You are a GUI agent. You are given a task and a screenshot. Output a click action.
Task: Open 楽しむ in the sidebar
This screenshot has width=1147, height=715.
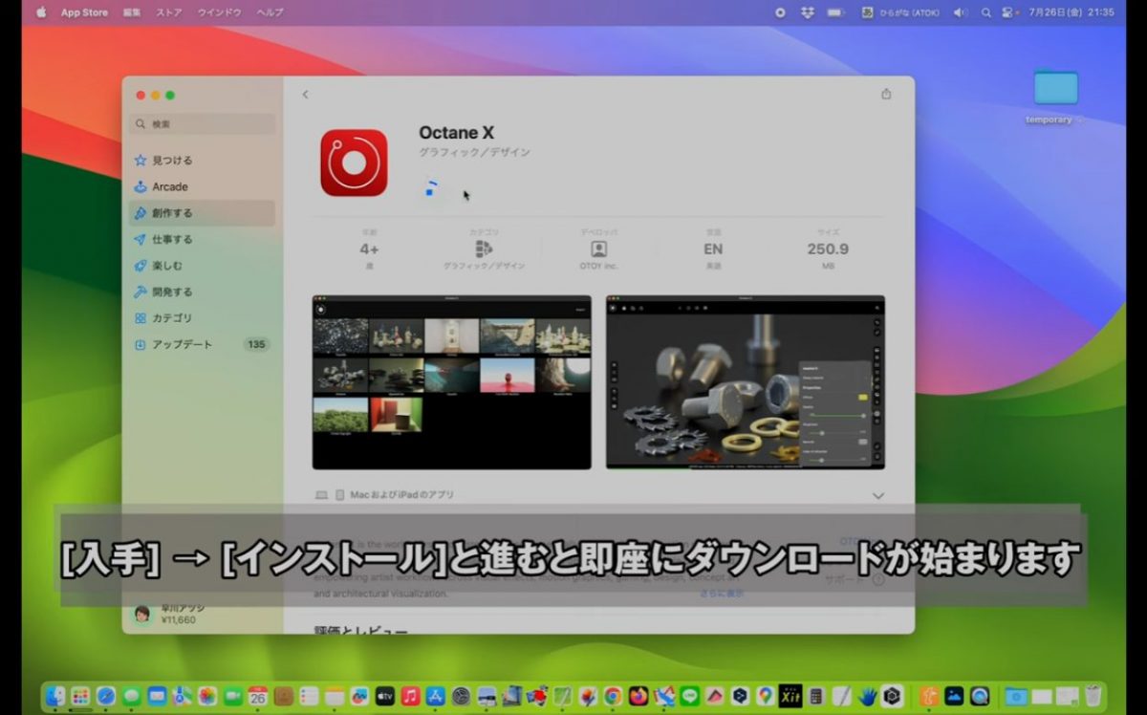coord(203,266)
